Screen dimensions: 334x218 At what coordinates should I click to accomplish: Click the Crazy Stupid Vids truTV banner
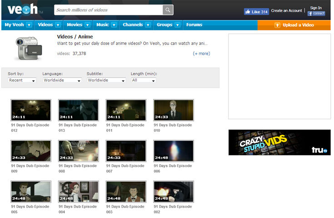pyautogui.click(x=279, y=143)
